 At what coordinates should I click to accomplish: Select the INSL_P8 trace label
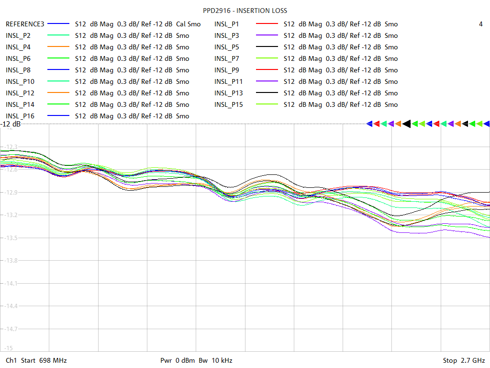[18, 70]
